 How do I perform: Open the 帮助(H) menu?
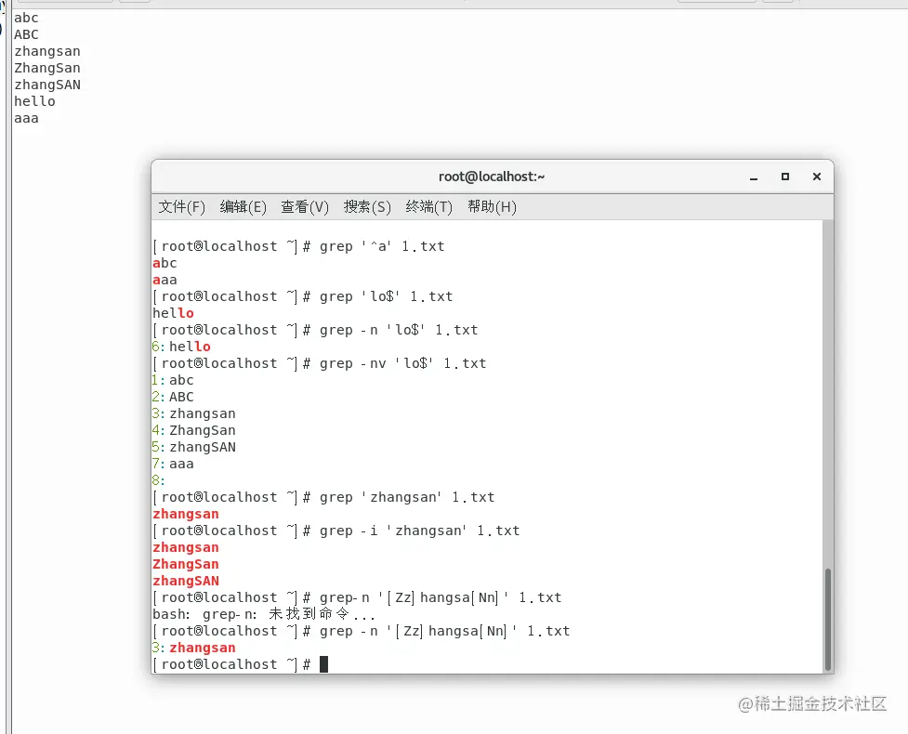492,206
